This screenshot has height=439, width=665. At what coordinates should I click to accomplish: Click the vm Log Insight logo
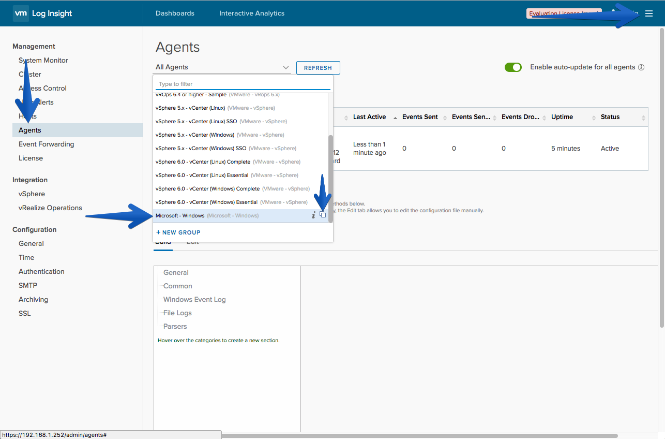(x=43, y=13)
